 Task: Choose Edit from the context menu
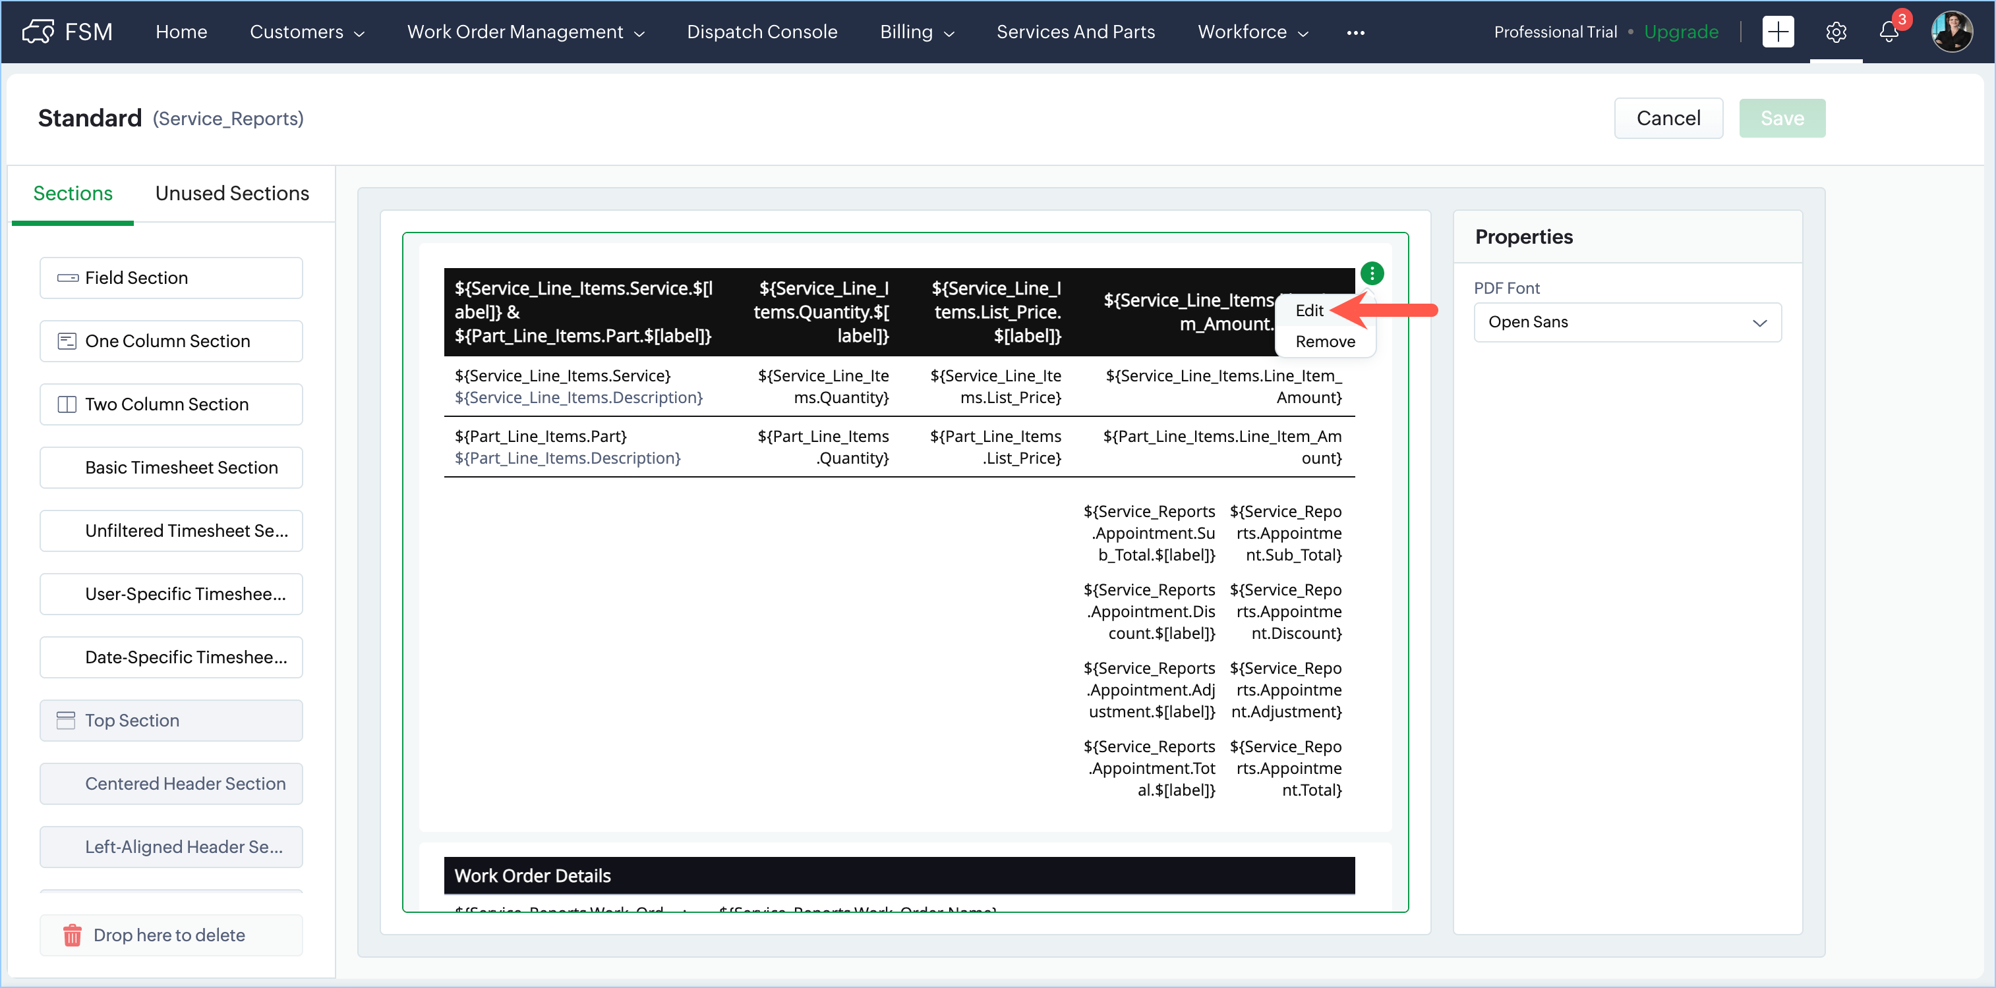pos(1308,310)
